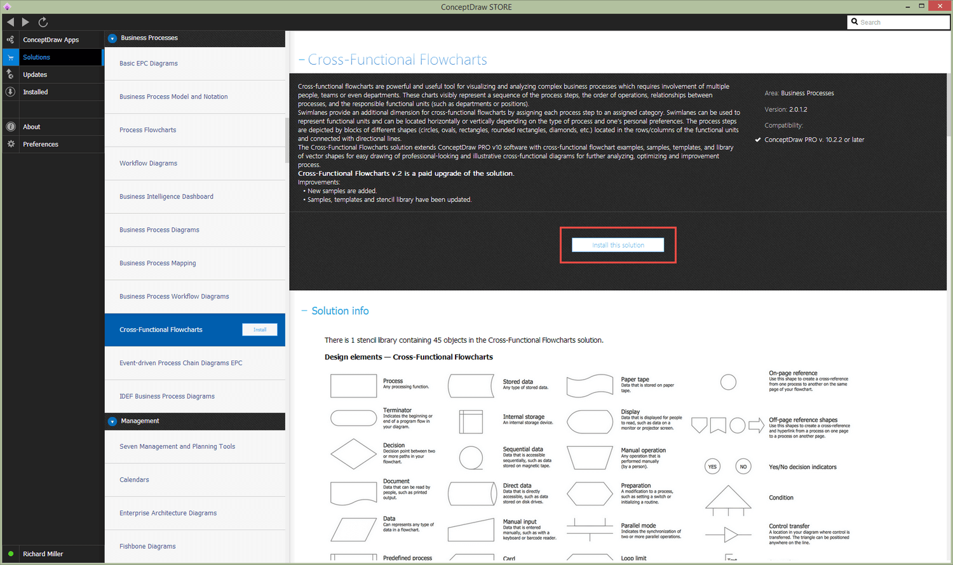This screenshot has width=953, height=565.
Task: Select the Calendars solution
Action: [195, 480]
